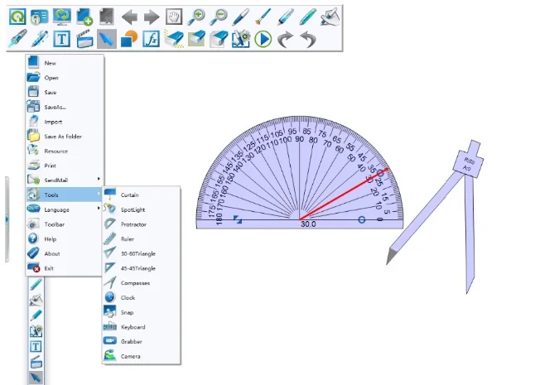Click the clapperboard media icon in top toolbar

(x=84, y=39)
